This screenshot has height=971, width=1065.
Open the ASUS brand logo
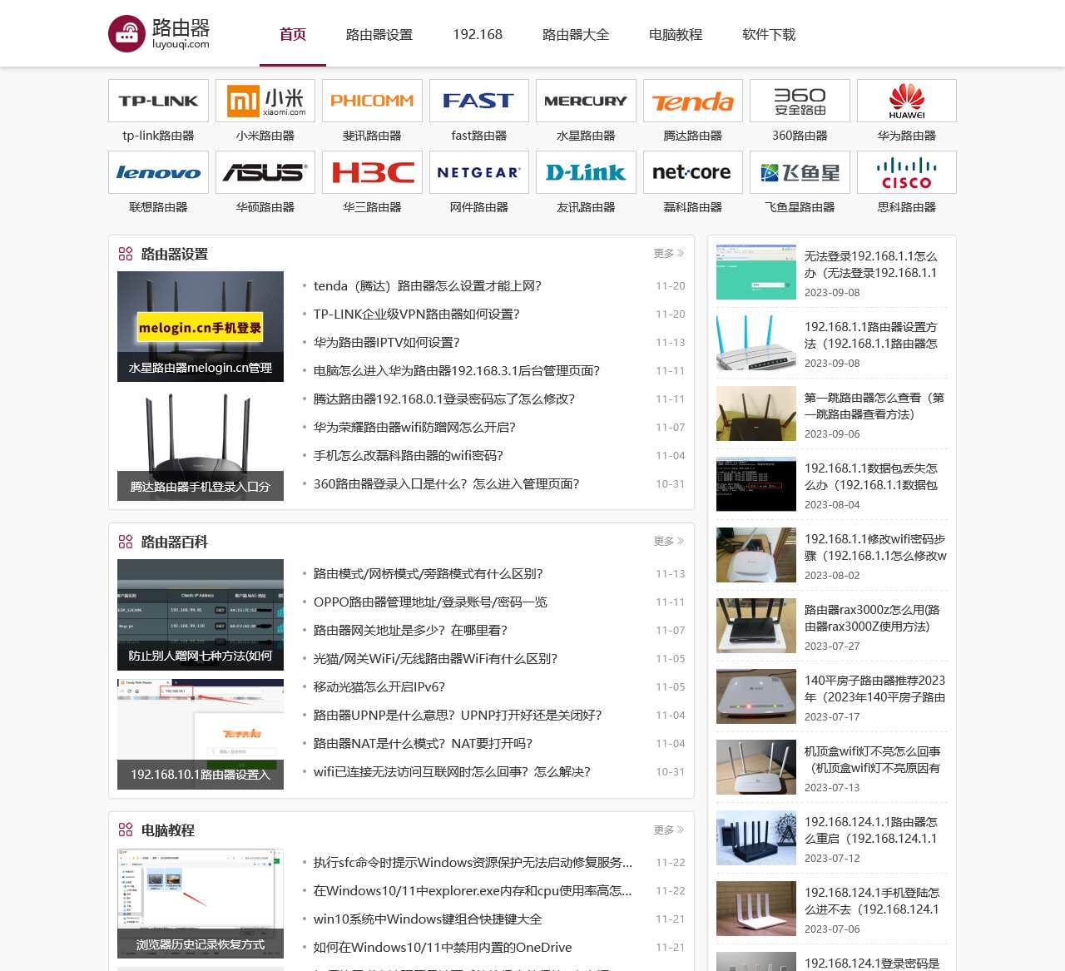[265, 172]
